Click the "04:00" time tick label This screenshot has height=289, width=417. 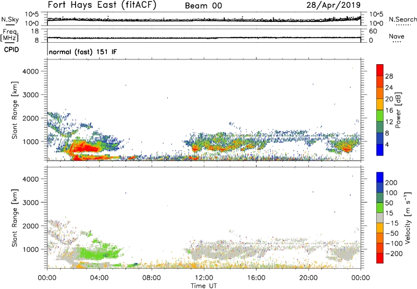(99, 278)
